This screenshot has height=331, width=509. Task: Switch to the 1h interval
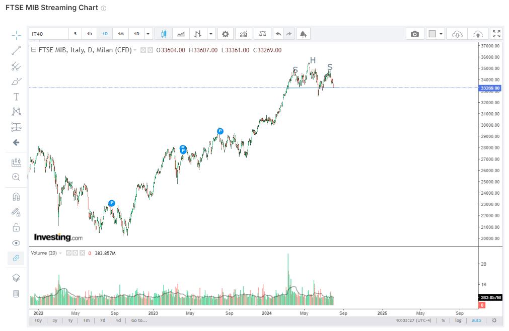89,34
